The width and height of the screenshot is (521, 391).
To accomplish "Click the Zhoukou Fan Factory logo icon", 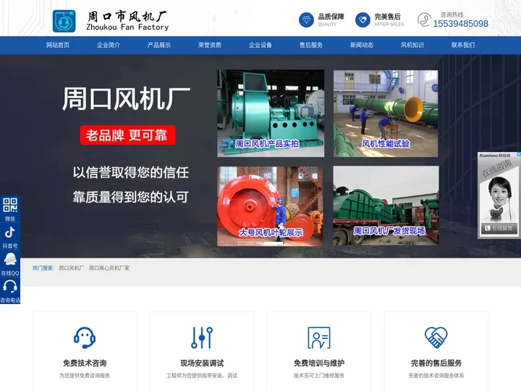I will click(x=64, y=21).
